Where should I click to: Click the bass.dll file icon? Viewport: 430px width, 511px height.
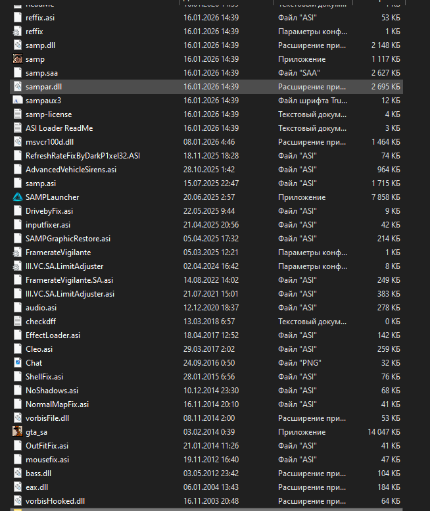click(x=18, y=474)
